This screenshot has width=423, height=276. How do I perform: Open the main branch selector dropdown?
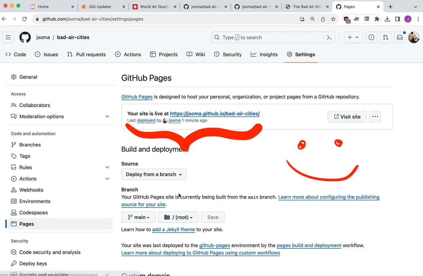pos(138,217)
